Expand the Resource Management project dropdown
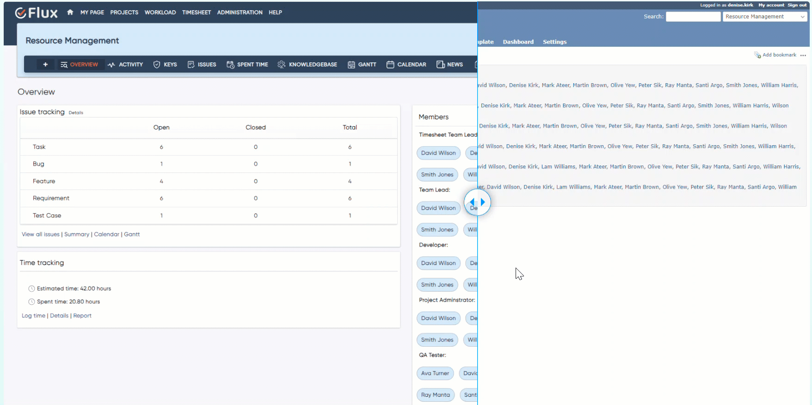The image size is (812, 405). (x=764, y=17)
